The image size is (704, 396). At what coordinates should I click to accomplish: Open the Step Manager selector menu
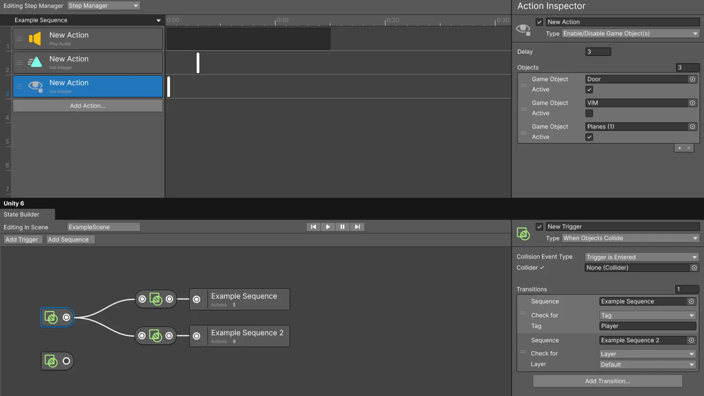point(104,6)
